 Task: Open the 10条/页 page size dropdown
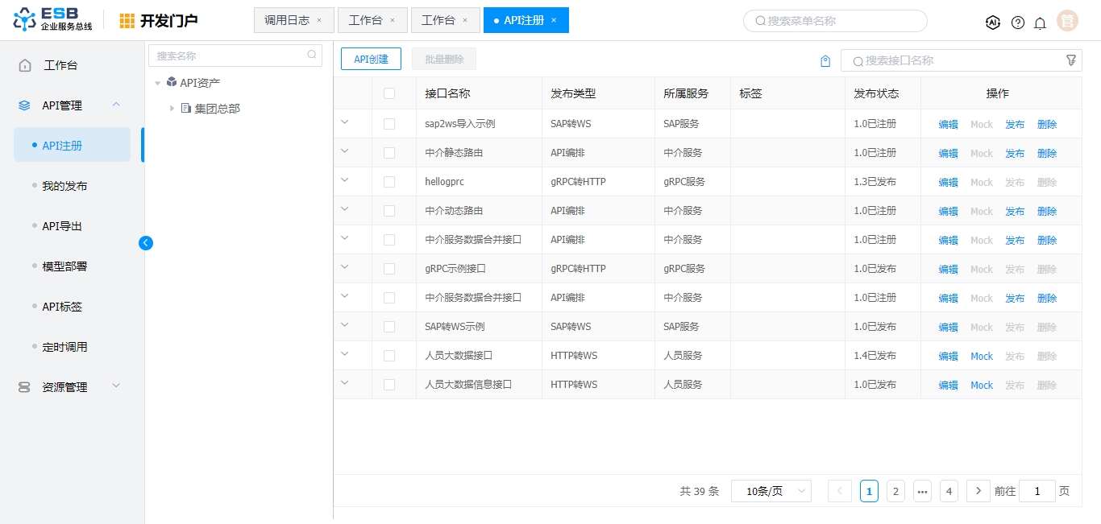[x=771, y=491]
